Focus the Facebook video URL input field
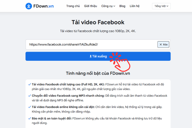The width and height of the screenshot is (192, 128). 90,45
